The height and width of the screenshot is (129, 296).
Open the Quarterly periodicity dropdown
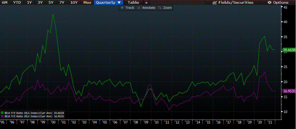(x=108, y=2)
